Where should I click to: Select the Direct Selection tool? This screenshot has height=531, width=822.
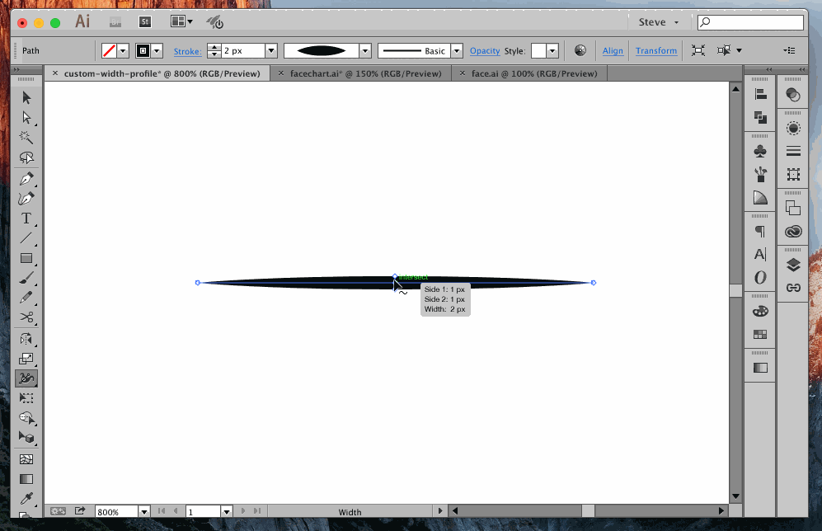pos(26,117)
